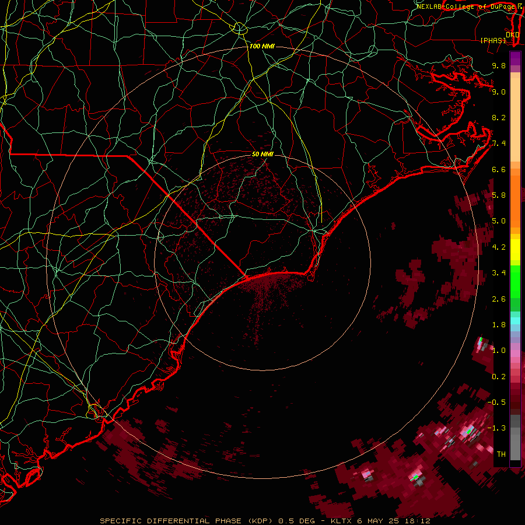Click the DKD product code label
Image resolution: width=525 pixels, height=525 pixels.
513,34
